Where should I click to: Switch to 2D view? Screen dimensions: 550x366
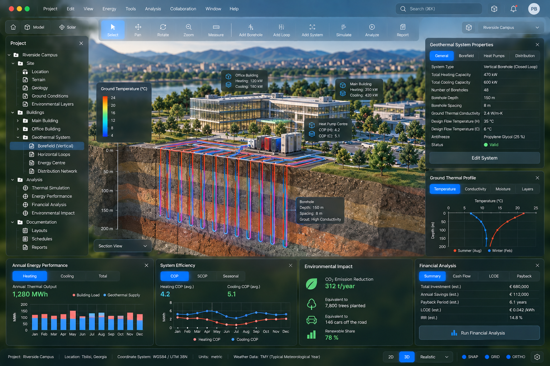click(x=391, y=357)
